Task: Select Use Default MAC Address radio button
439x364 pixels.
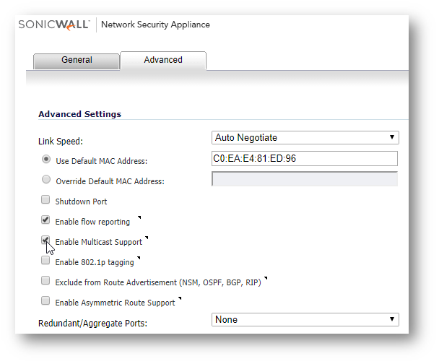Action: click(x=46, y=160)
